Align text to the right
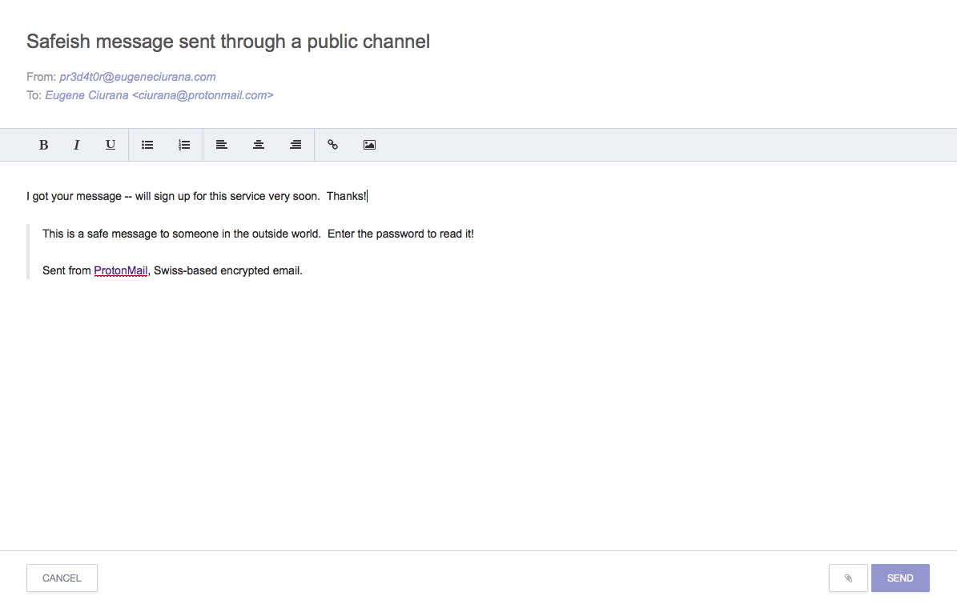957x604 pixels. coord(296,145)
